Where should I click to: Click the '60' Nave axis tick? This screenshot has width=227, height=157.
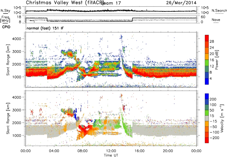(x=203, y=17)
